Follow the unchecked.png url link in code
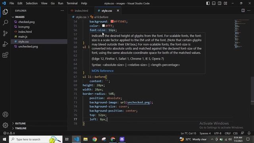This screenshot has width=254, height=143. pos(139,102)
